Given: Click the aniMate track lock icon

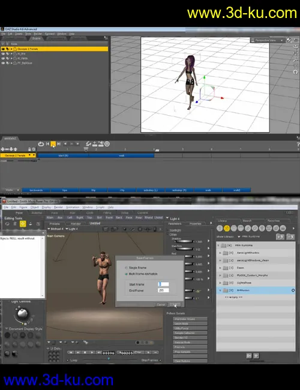Looking at the screenshot, I should pyautogui.click(x=29, y=149).
